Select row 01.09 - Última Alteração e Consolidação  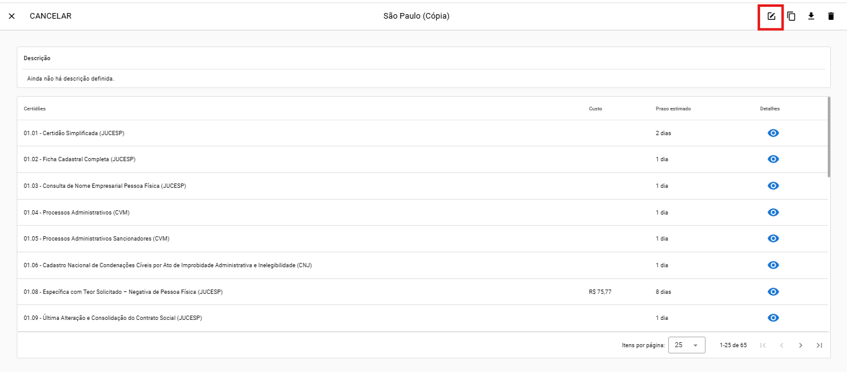[x=422, y=318]
